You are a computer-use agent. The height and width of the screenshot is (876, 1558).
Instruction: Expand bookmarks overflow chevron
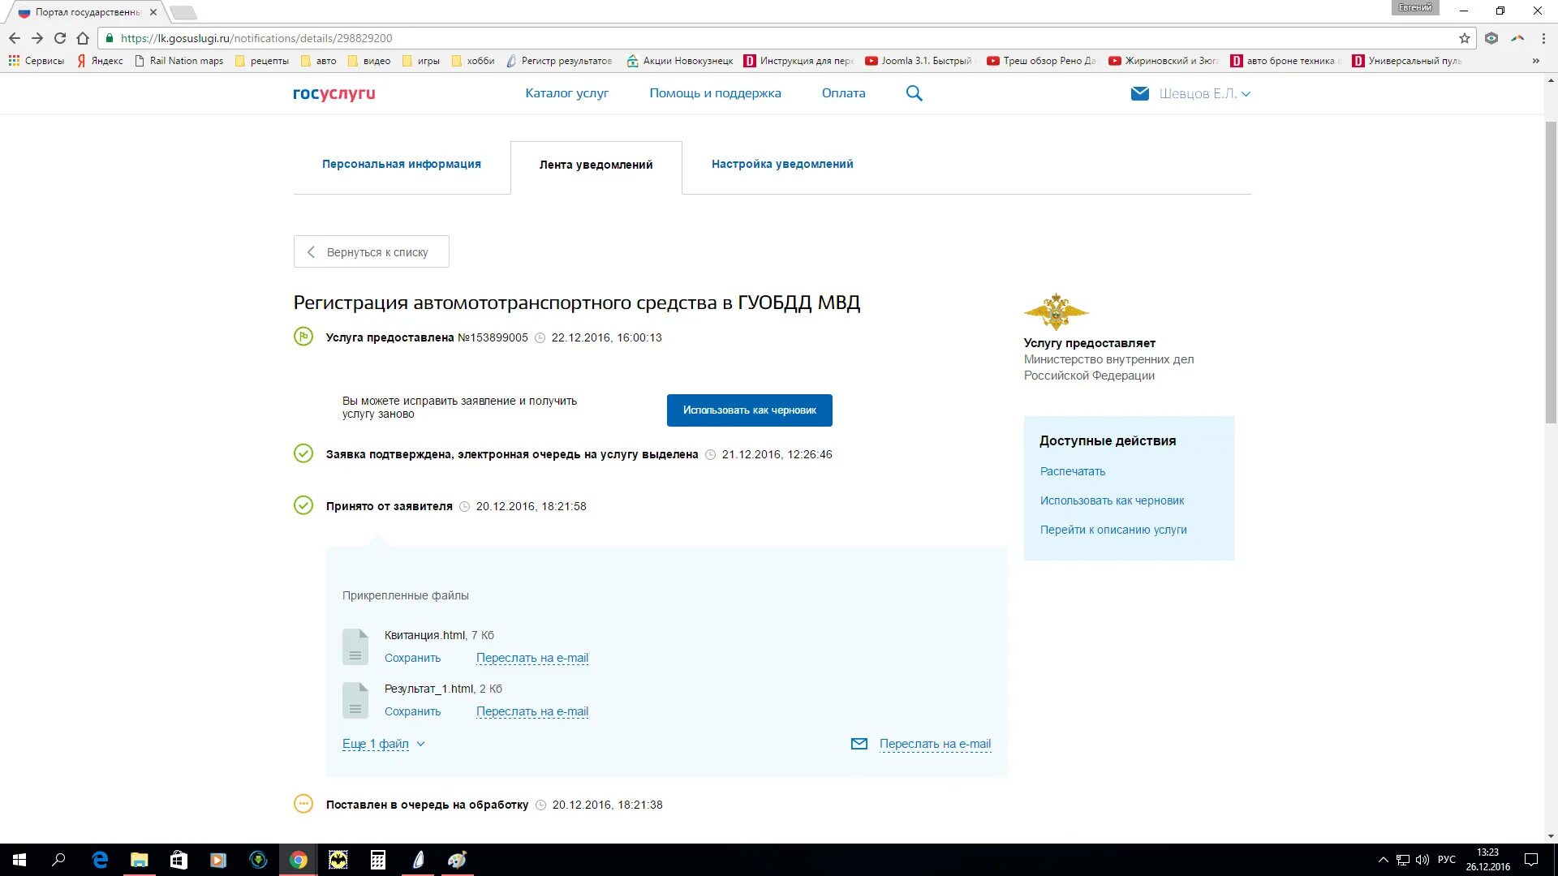click(1535, 61)
